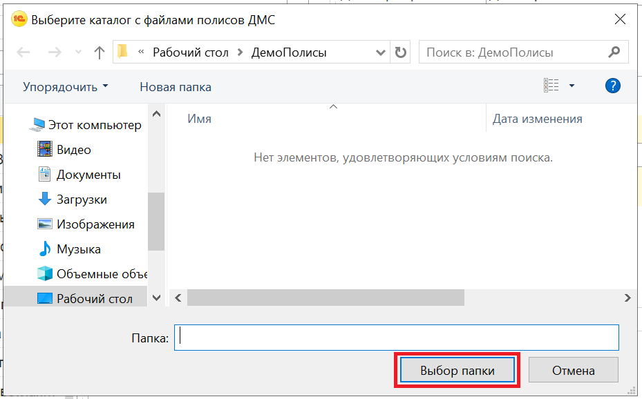Click the up-one-level arrow icon
Viewport: 642px width, 399px height.
[99, 52]
